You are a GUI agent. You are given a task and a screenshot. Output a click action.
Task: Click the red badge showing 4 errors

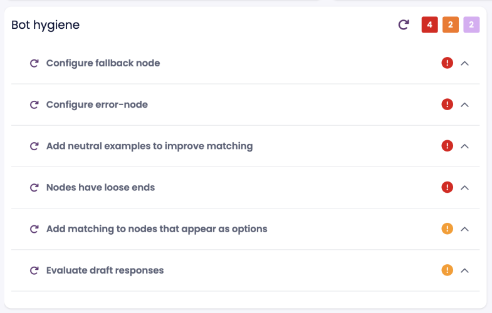(429, 25)
